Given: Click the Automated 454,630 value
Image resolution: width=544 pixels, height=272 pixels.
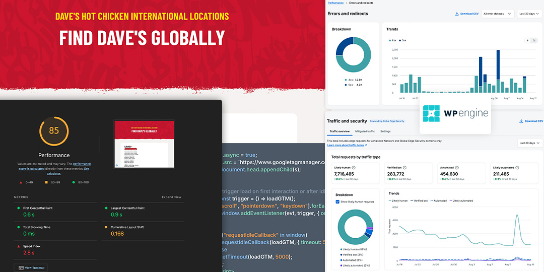Looking at the screenshot, I should click(449, 174).
